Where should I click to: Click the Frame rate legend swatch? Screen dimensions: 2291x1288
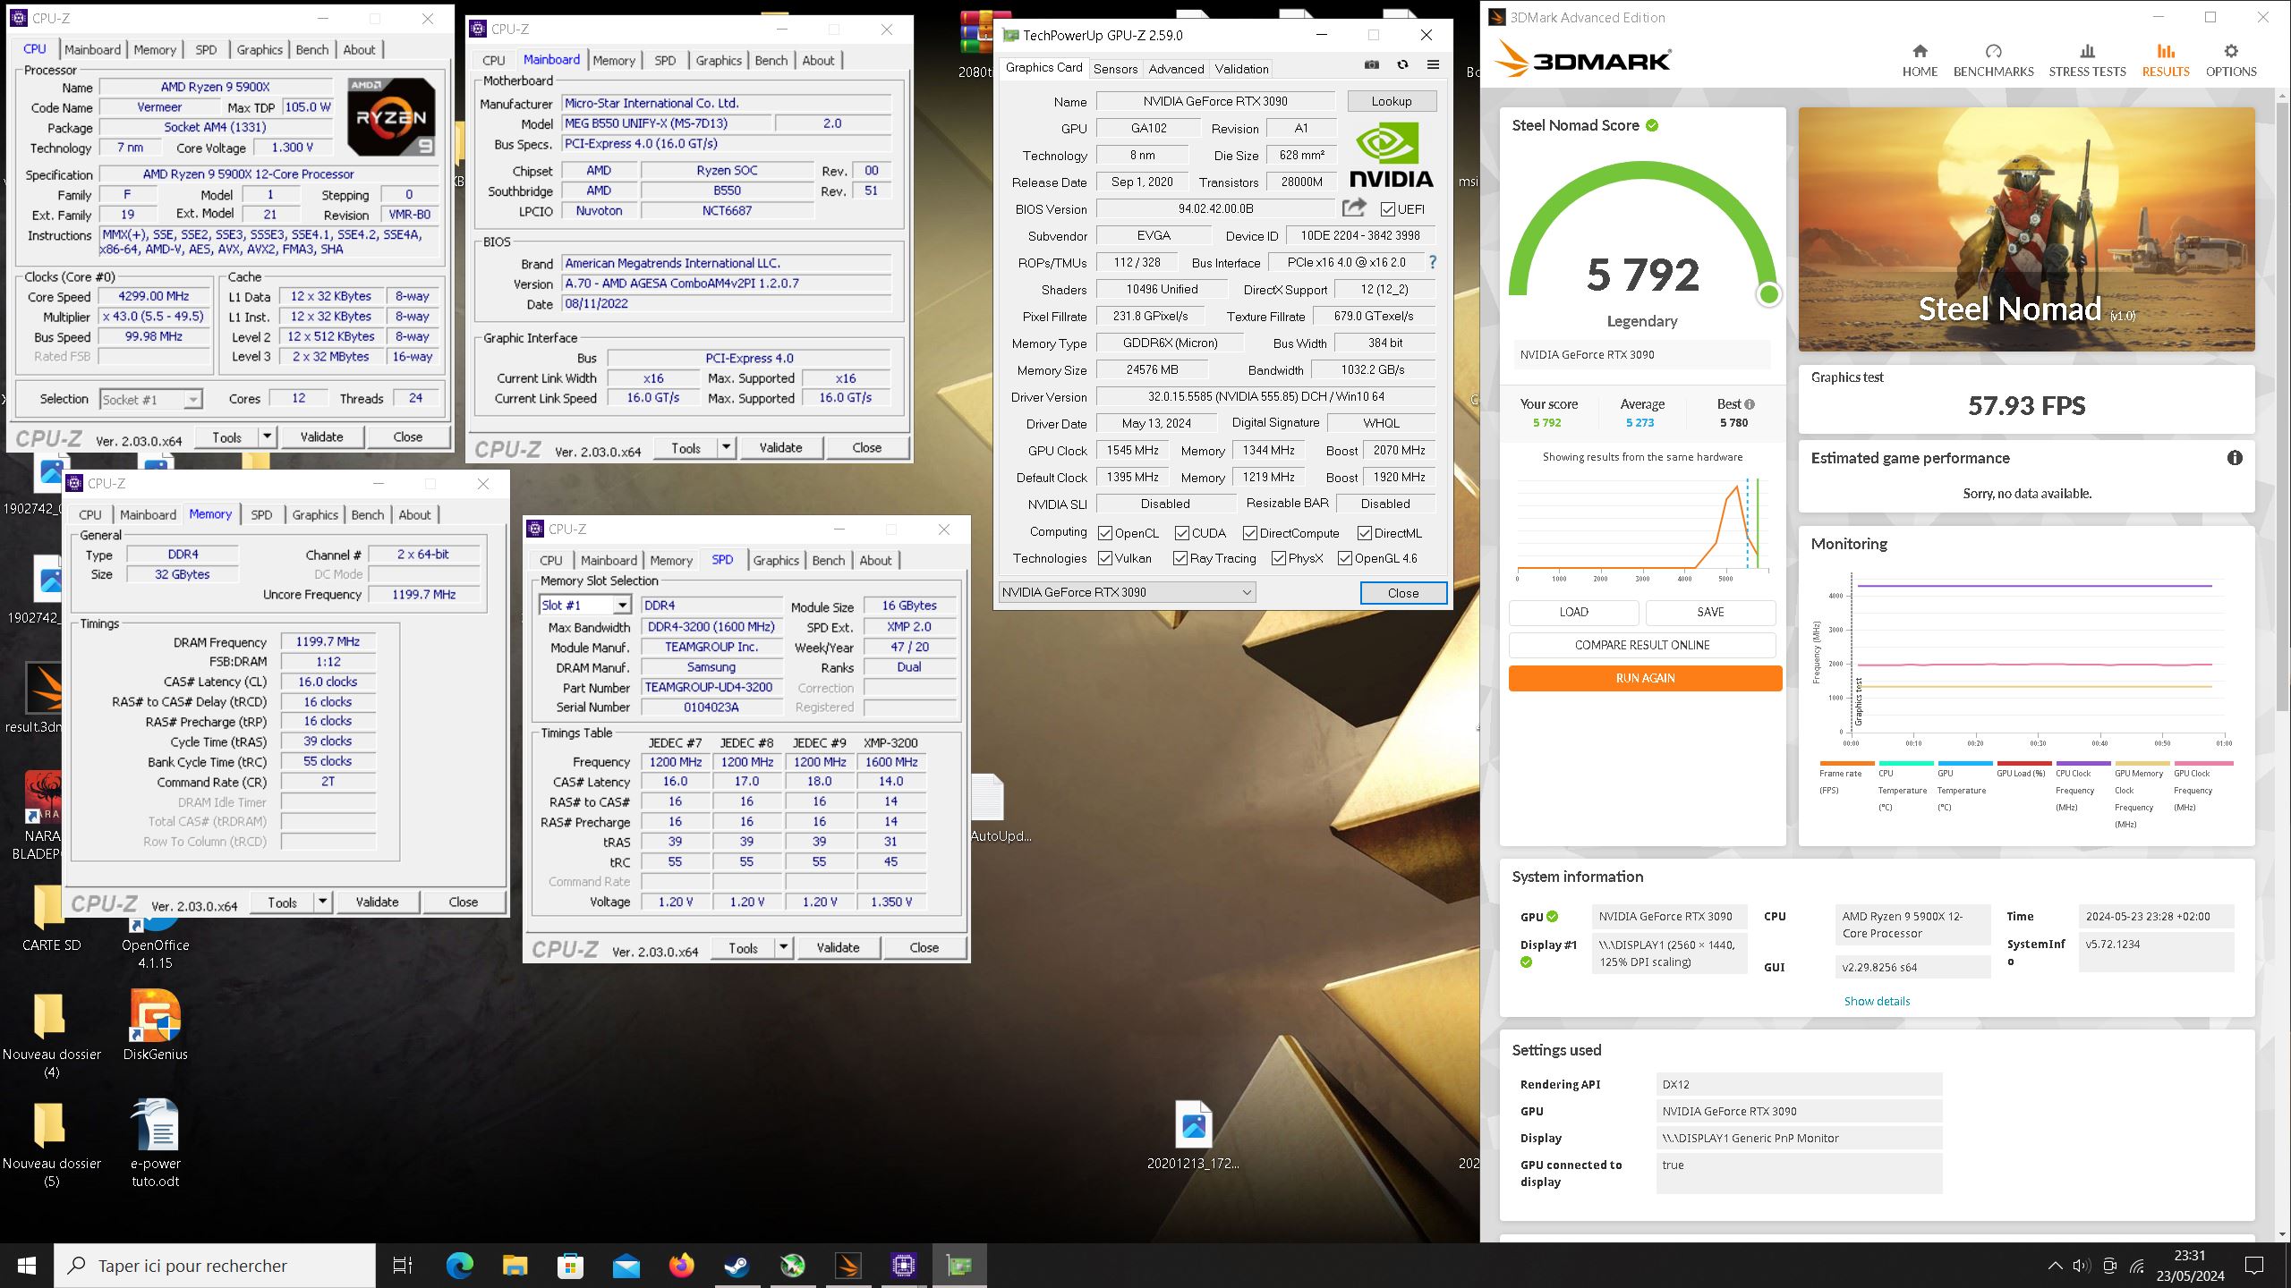1846,763
